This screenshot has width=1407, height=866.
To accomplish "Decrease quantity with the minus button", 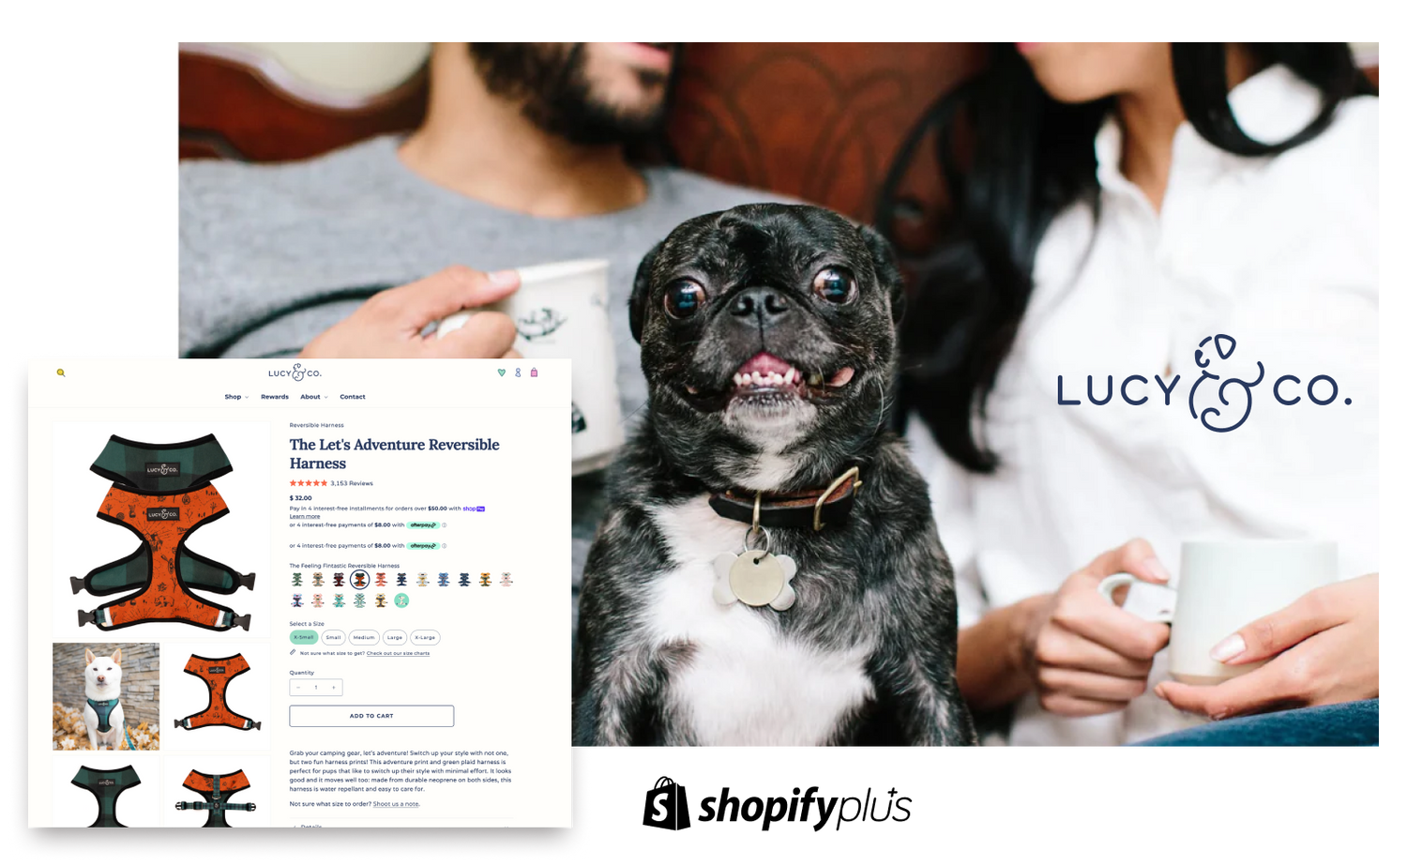I will (x=298, y=688).
